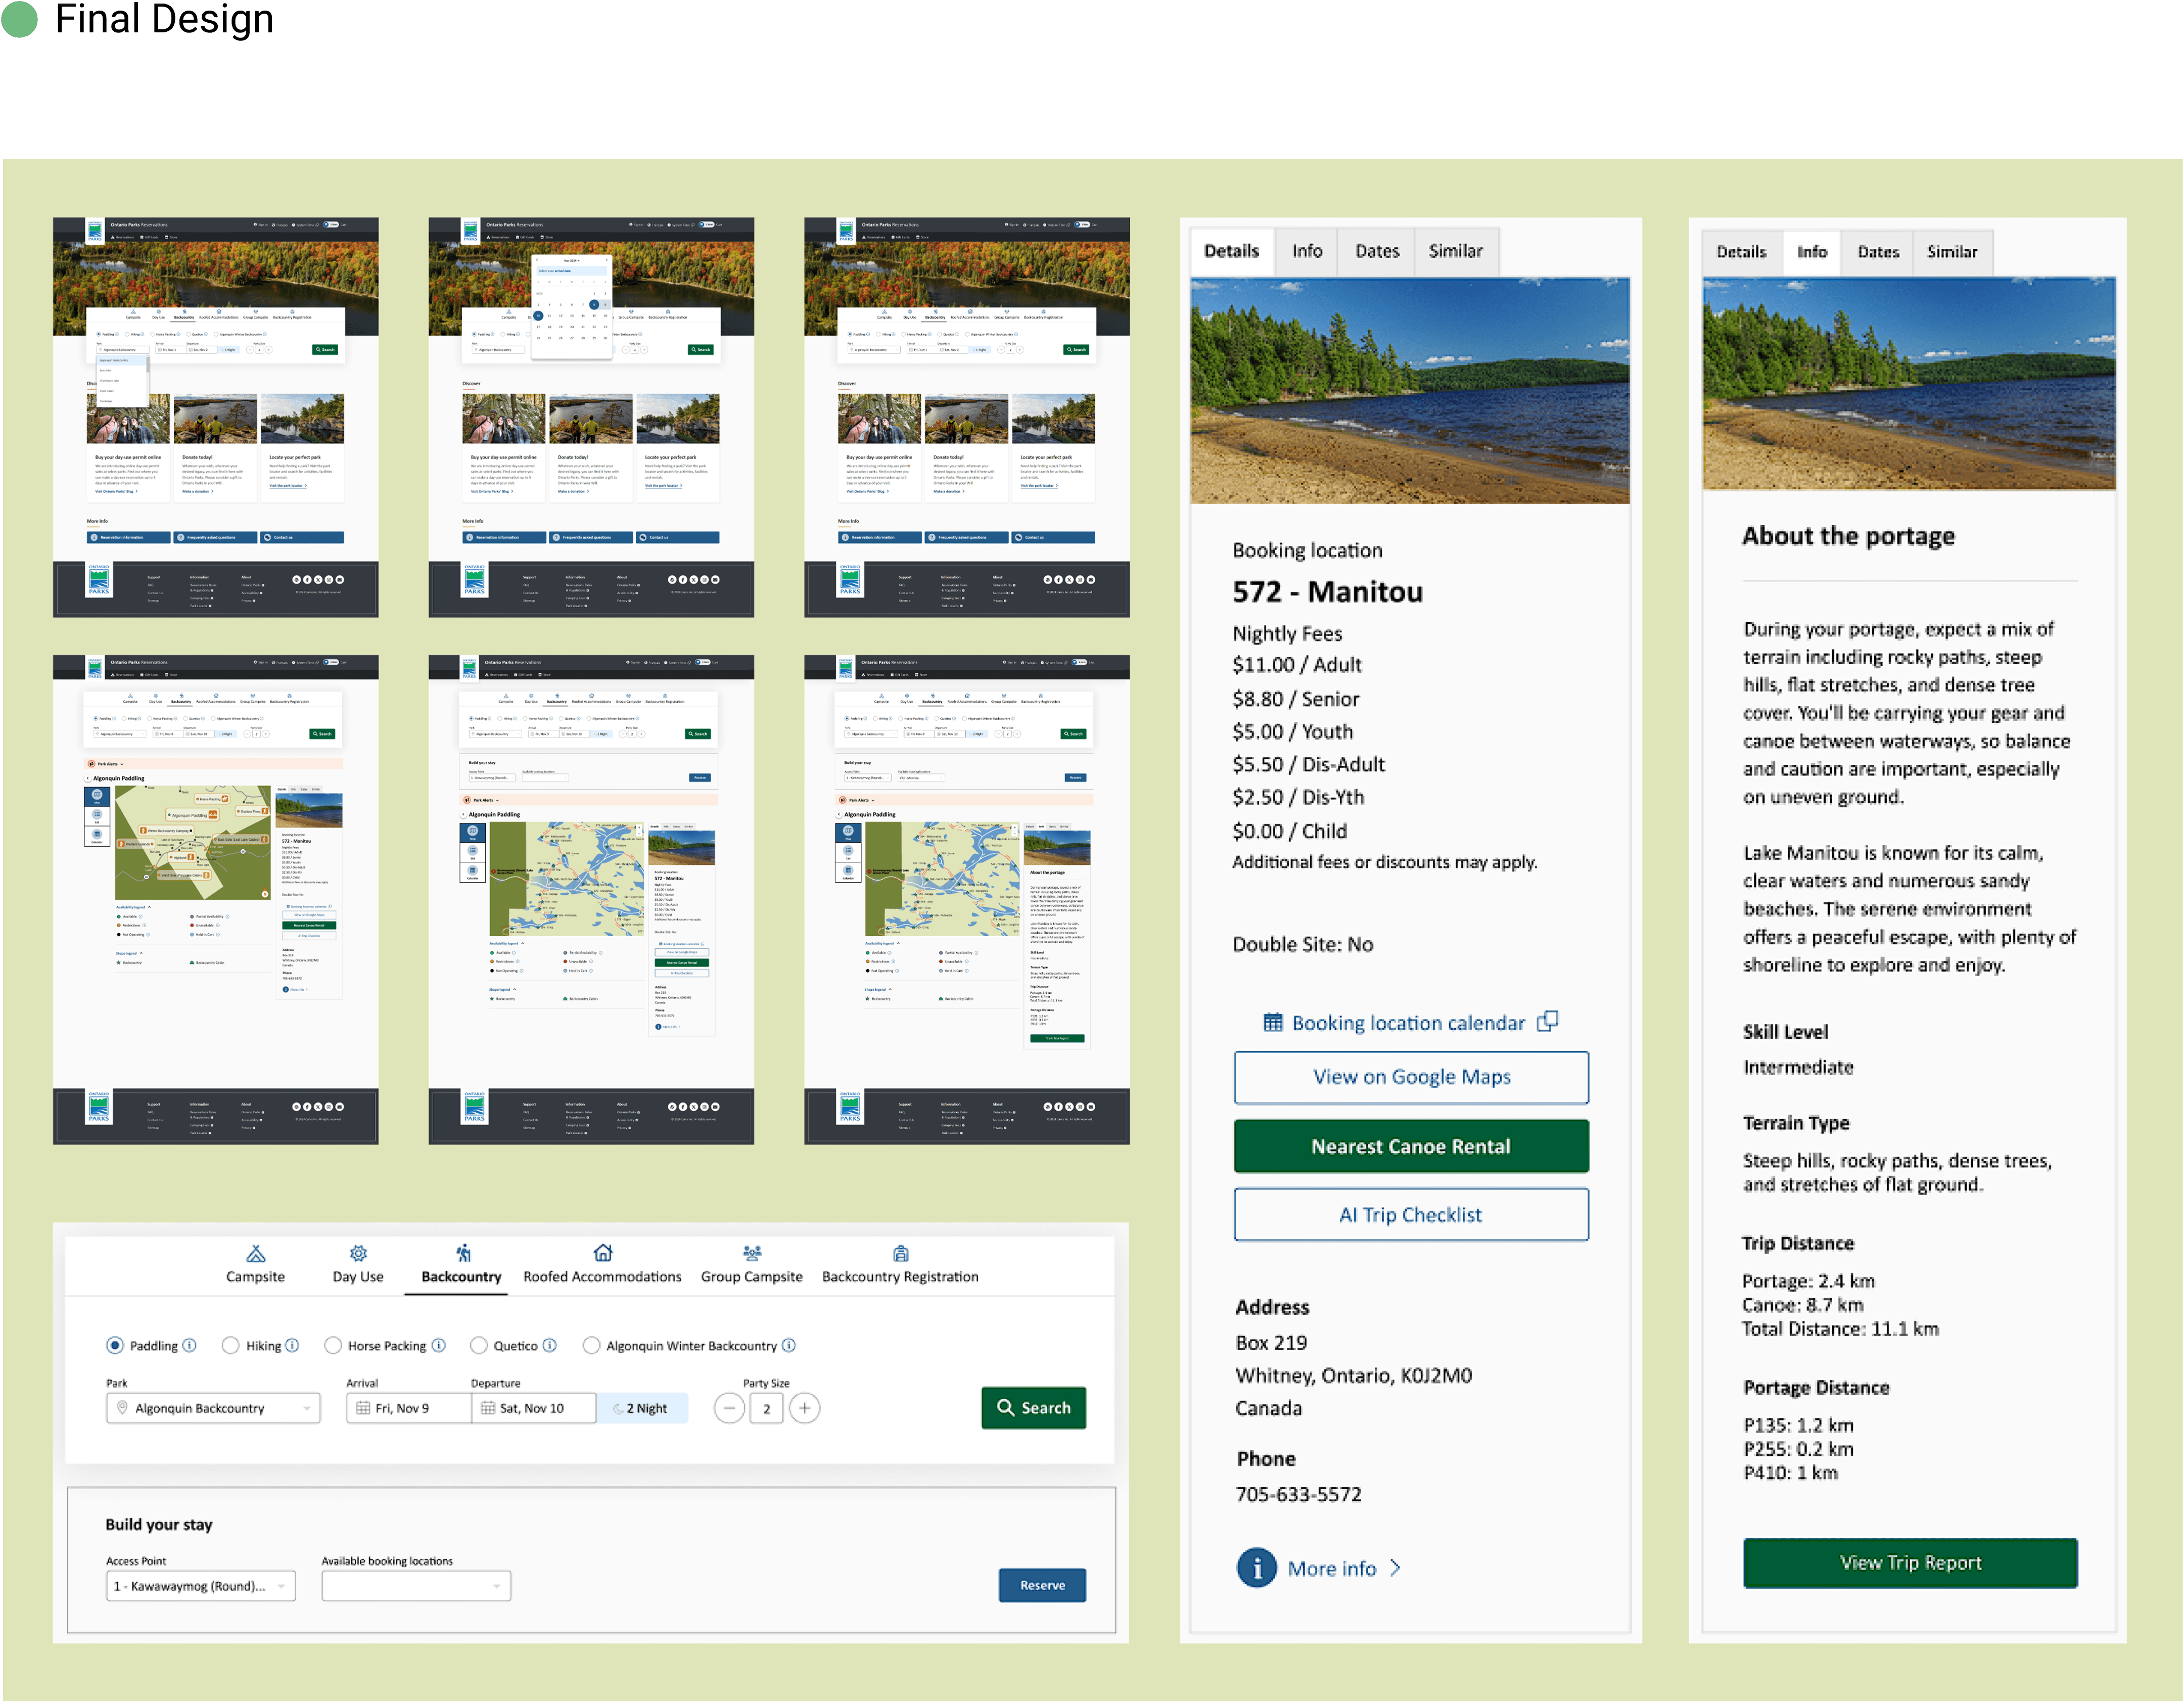Click the Day Use sun icon
The height and width of the screenshot is (1701, 2184).
coord(358,1253)
